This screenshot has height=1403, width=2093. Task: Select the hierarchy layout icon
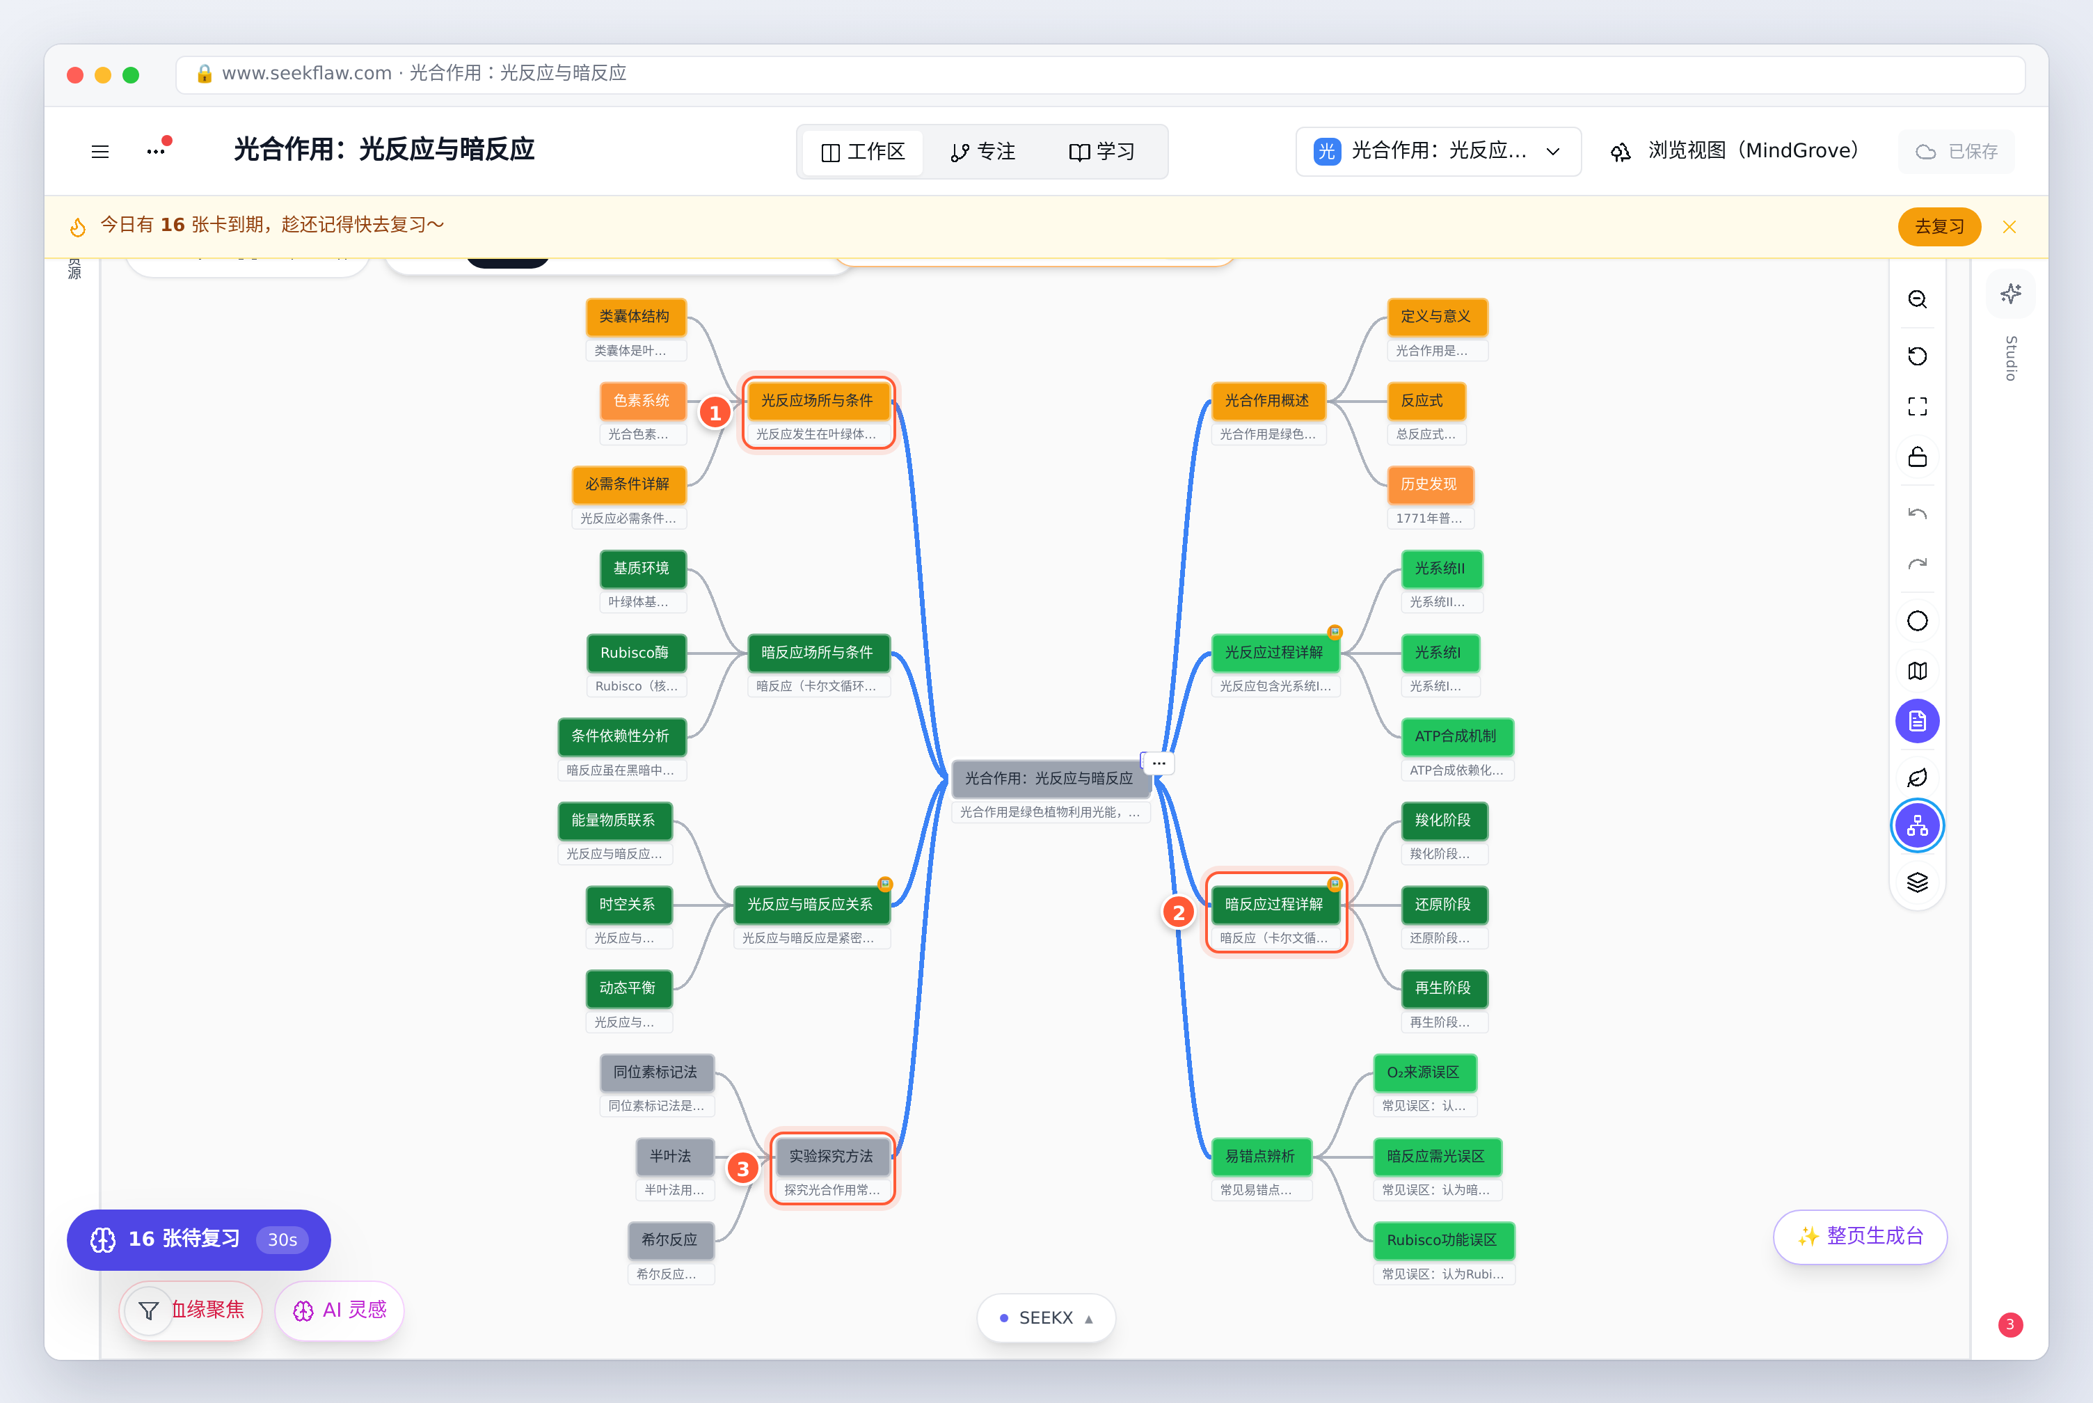point(1917,825)
